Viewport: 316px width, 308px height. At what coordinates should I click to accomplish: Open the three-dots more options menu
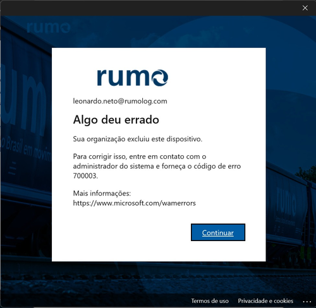click(307, 302)
